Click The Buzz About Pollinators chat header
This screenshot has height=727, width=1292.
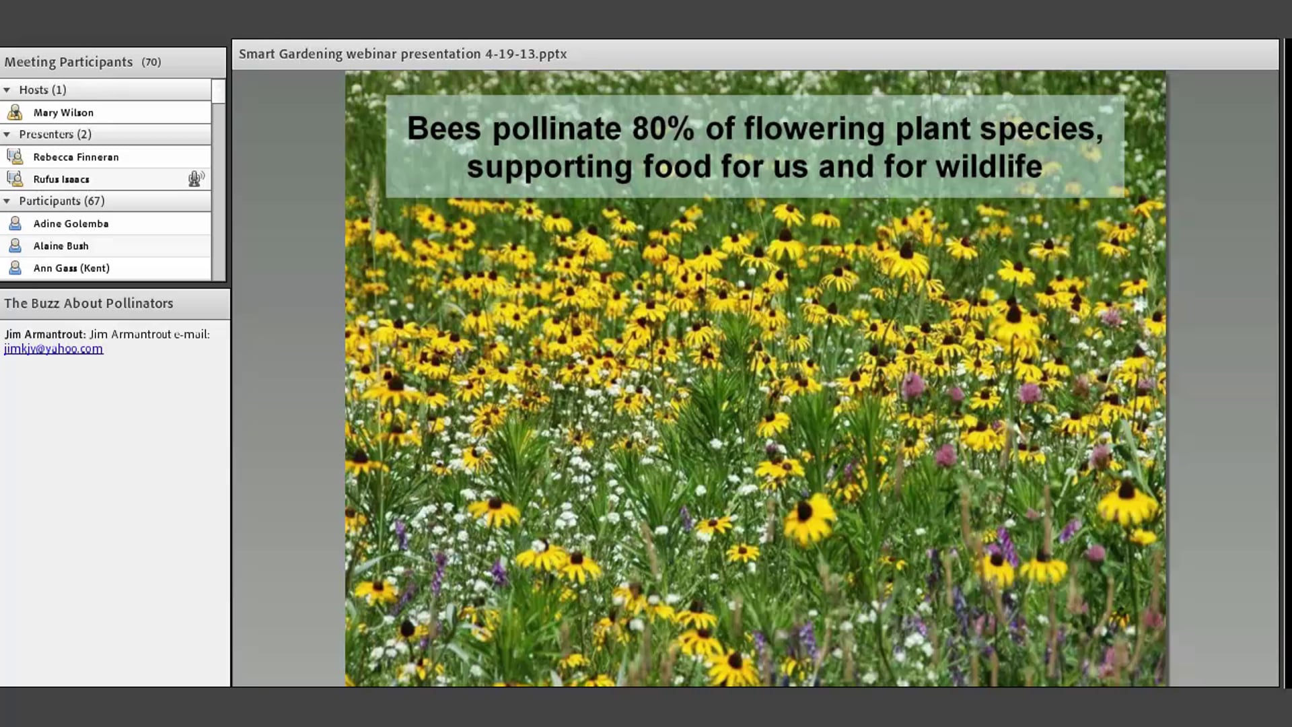tap(88, 303)
